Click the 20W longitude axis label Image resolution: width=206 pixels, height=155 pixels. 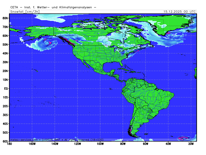[x=191, y=144]
